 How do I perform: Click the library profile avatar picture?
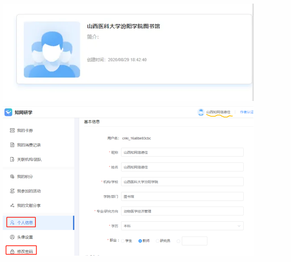click(x=52, y=49)
